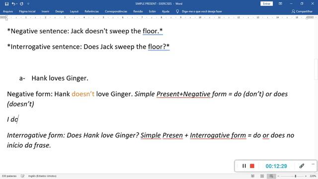Open the Layout tab
Image resolution: width=318 pixels, height=179 pixels.
click(x=74, y=11)
